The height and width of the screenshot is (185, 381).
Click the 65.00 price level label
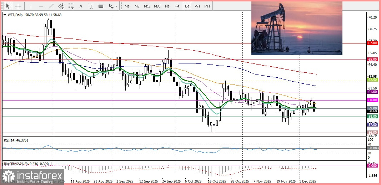[373, 59]
